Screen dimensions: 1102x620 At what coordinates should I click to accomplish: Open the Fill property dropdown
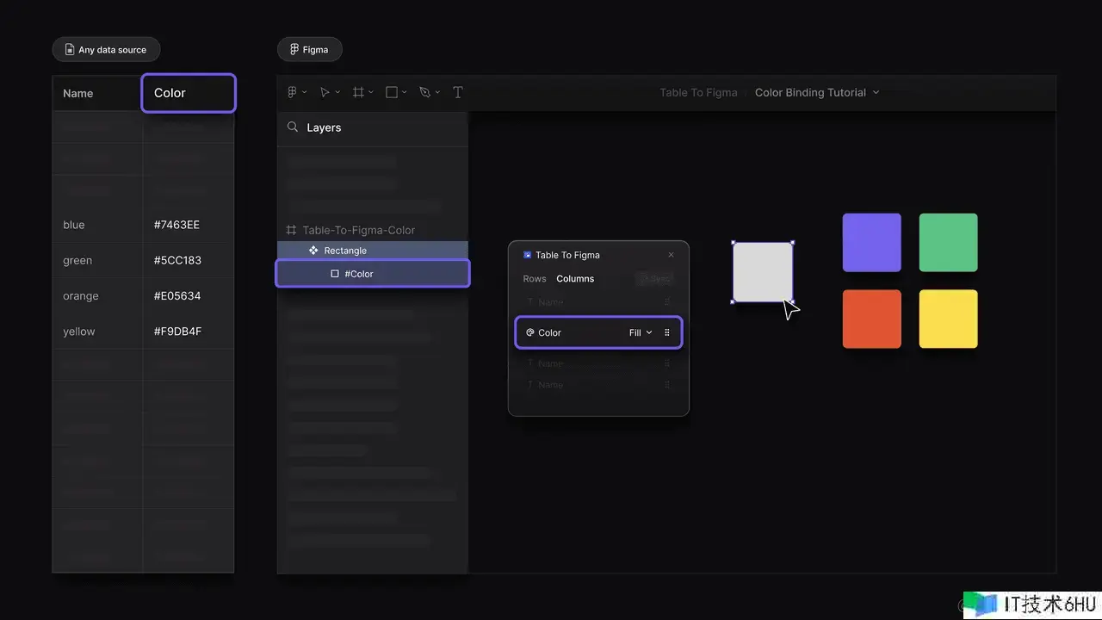coord(640,332)
